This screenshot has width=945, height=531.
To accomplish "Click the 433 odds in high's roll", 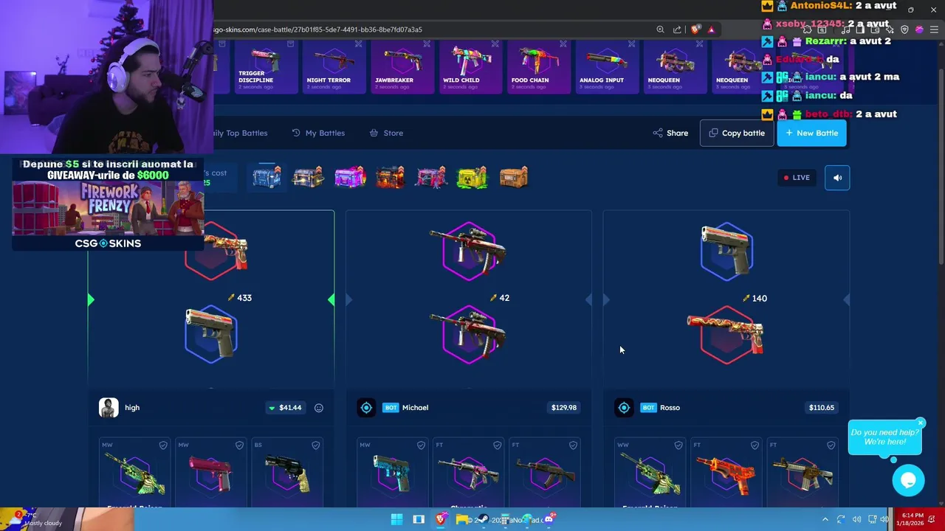I will [x=239, y=298].
